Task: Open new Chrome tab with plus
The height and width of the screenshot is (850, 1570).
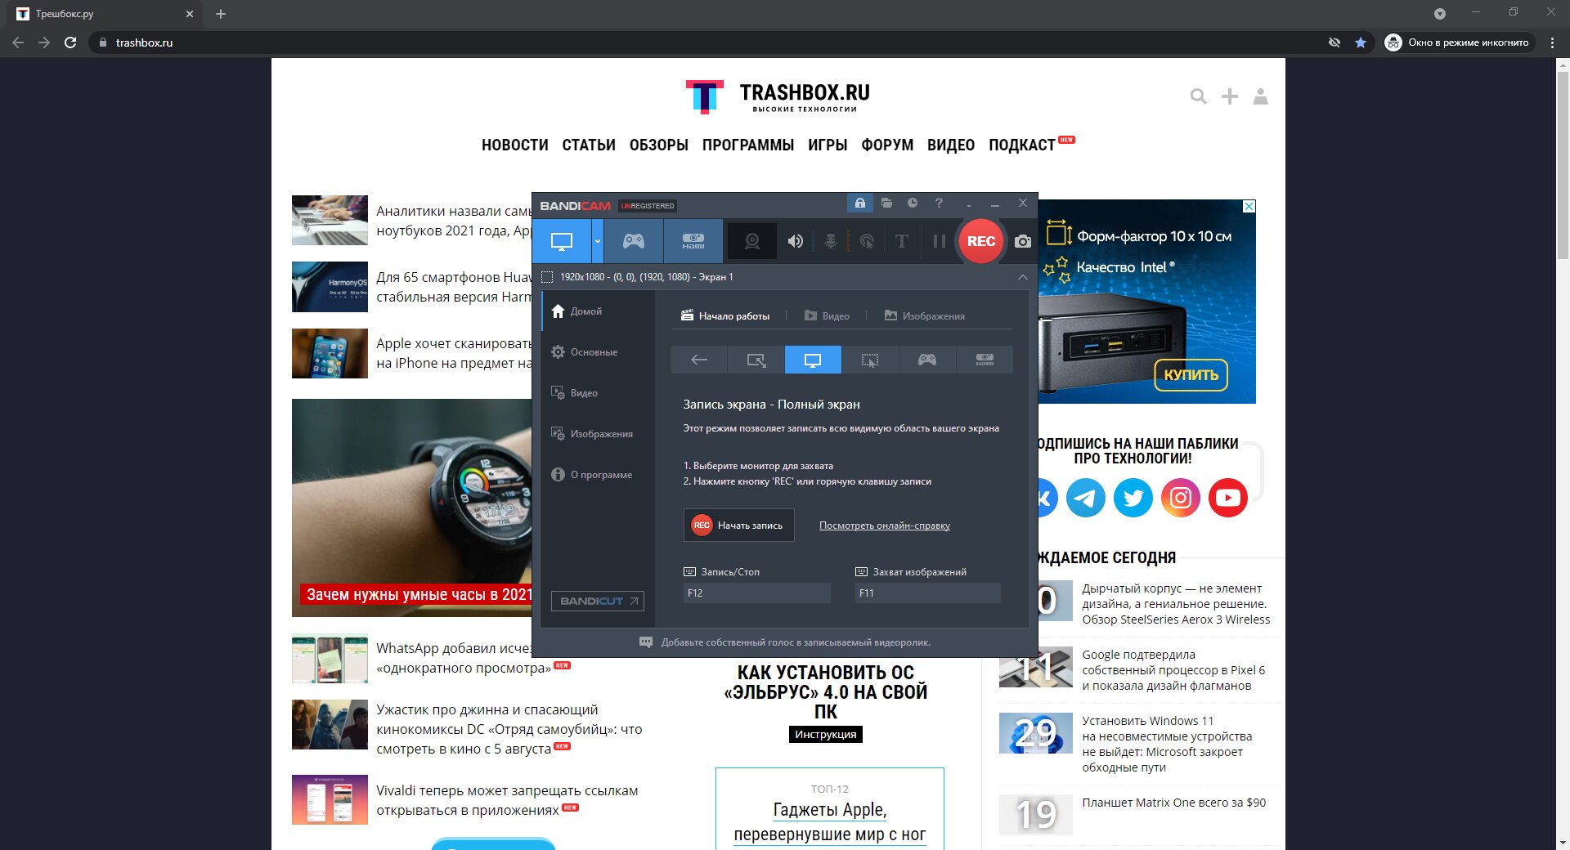Action: click(x=221, y=14)
